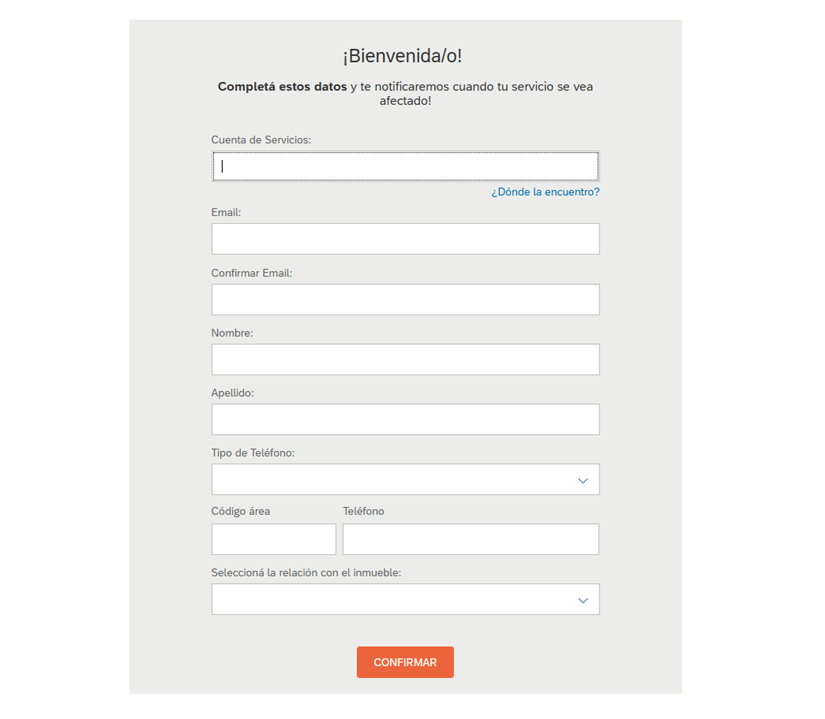
Task: Open the Tipo de Teléfono dropdown chevron
Action: pyautogui.click(x=583, y=479)
